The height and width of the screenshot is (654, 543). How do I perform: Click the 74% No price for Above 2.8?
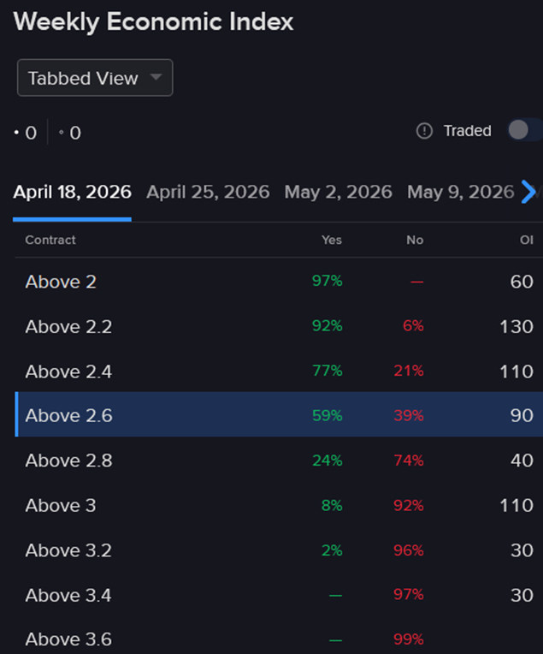(409, 461)
